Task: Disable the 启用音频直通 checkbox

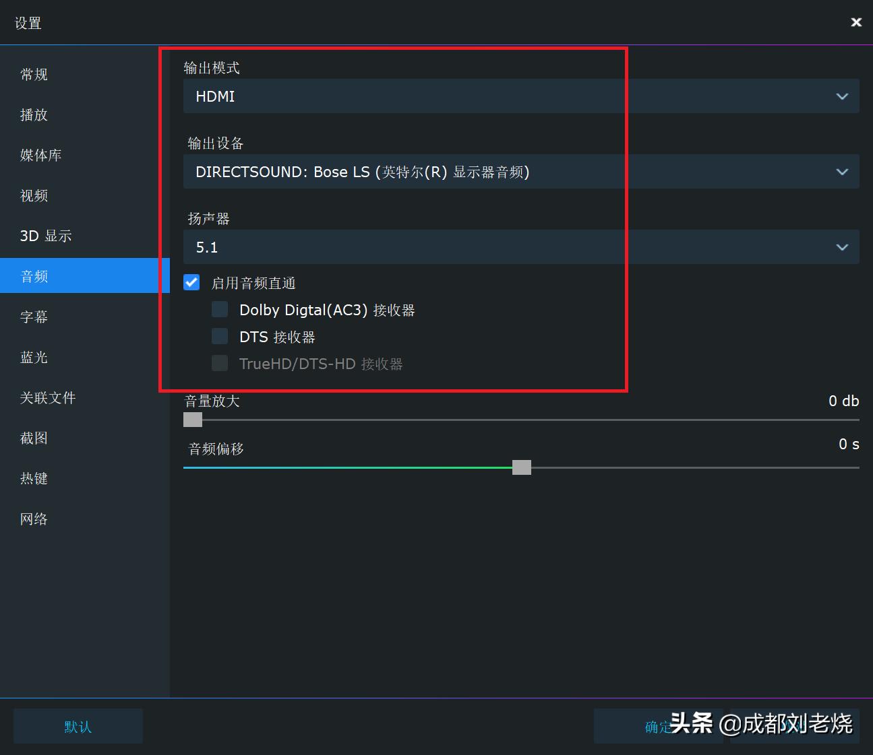Action: pyautogui.click(x=191, y=282)
